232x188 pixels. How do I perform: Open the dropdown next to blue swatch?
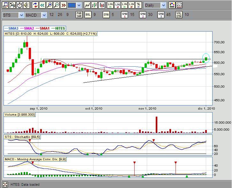[79, 5]
